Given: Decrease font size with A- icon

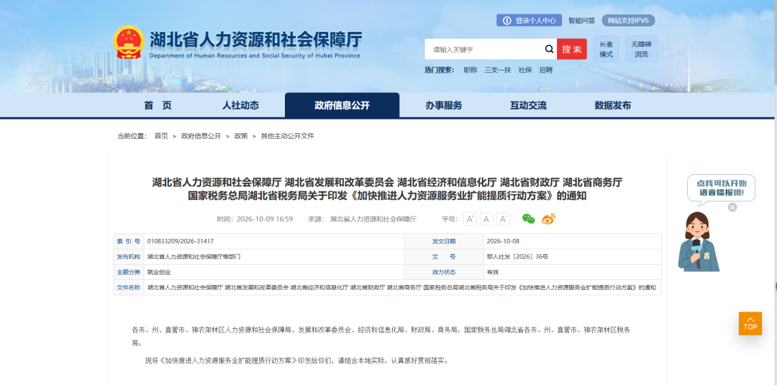Looking at the screenshot, I should point(503,219).
